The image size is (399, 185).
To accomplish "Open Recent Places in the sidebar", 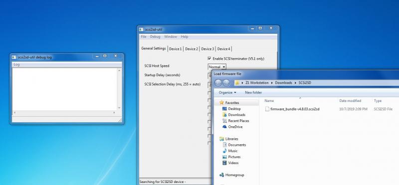I will tap(238, 121).
